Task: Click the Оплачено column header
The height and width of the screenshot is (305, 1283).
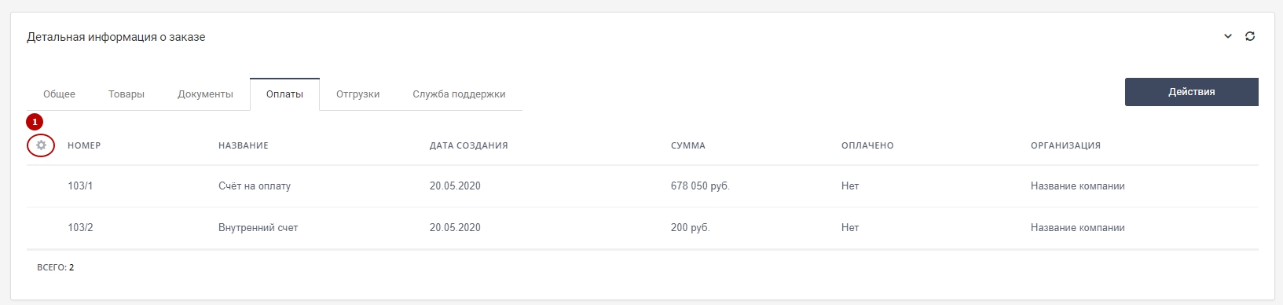Action: (x=867, y=145)
